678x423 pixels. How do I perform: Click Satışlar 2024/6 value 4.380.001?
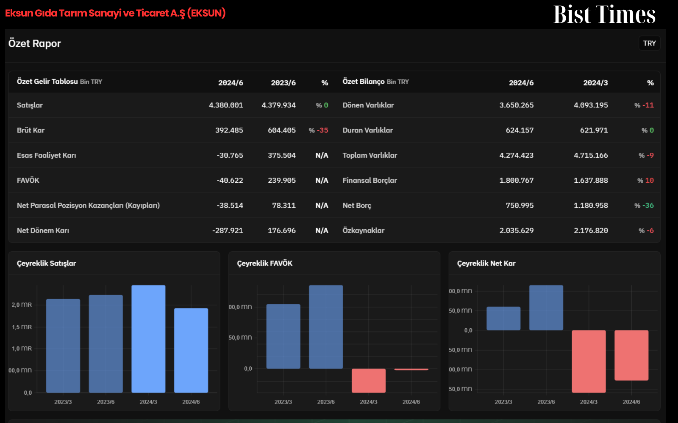[x=226, y=105]
